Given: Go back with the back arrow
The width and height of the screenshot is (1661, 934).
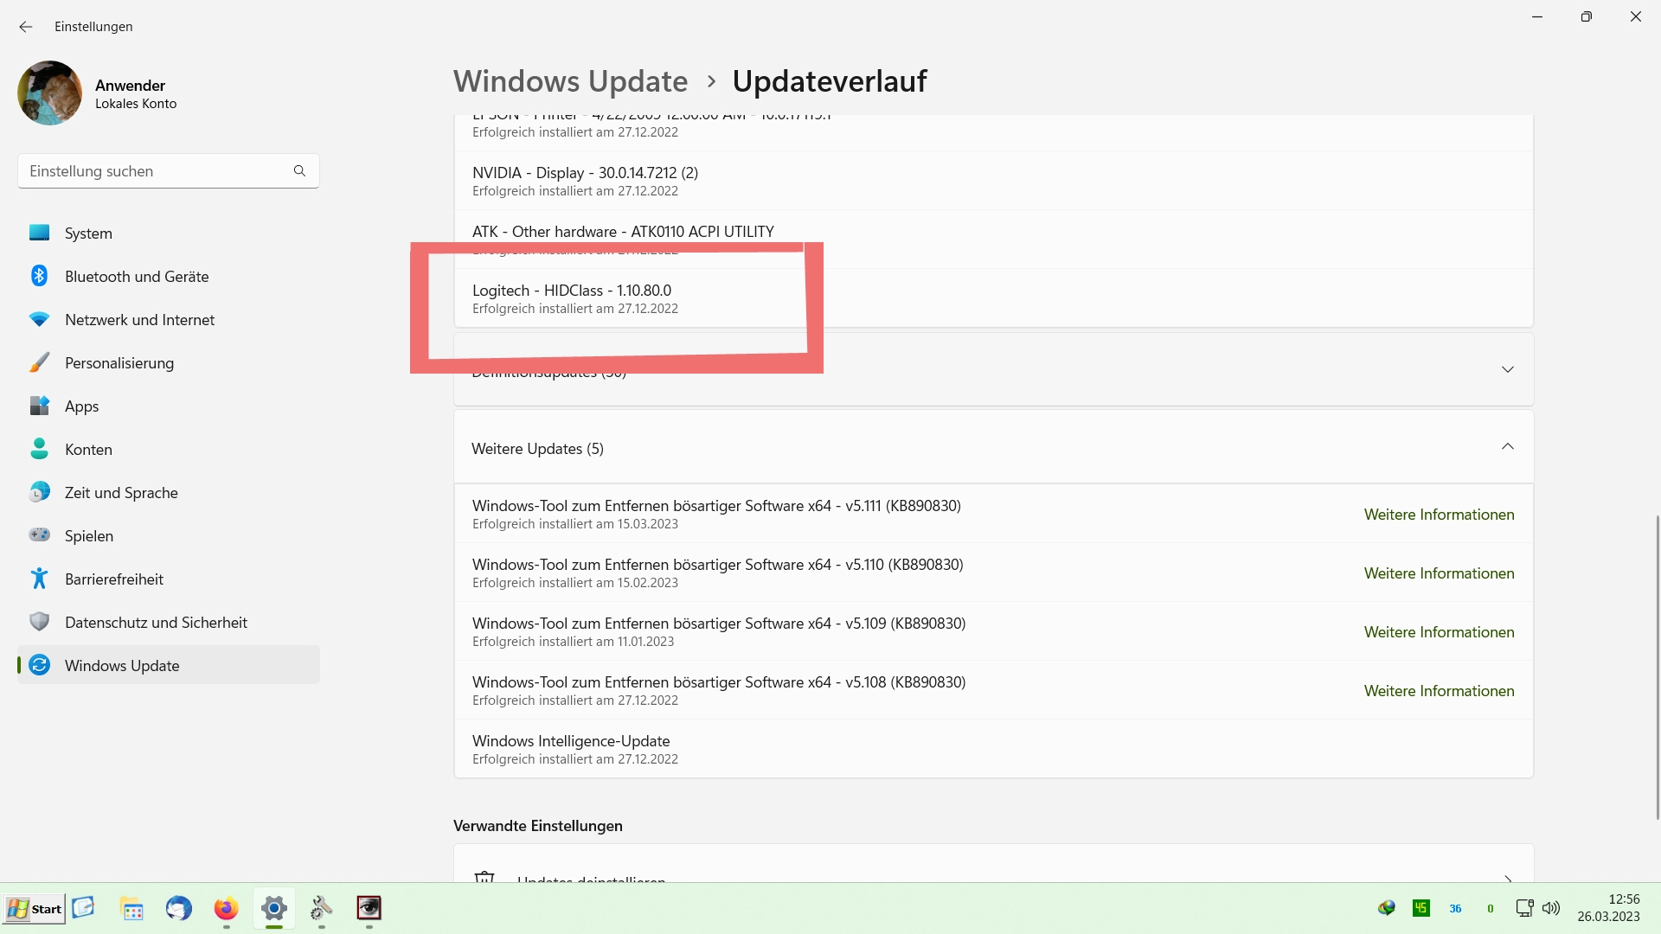Looking at the screenshot, I should pyautogui.click(x=26, y=27).
